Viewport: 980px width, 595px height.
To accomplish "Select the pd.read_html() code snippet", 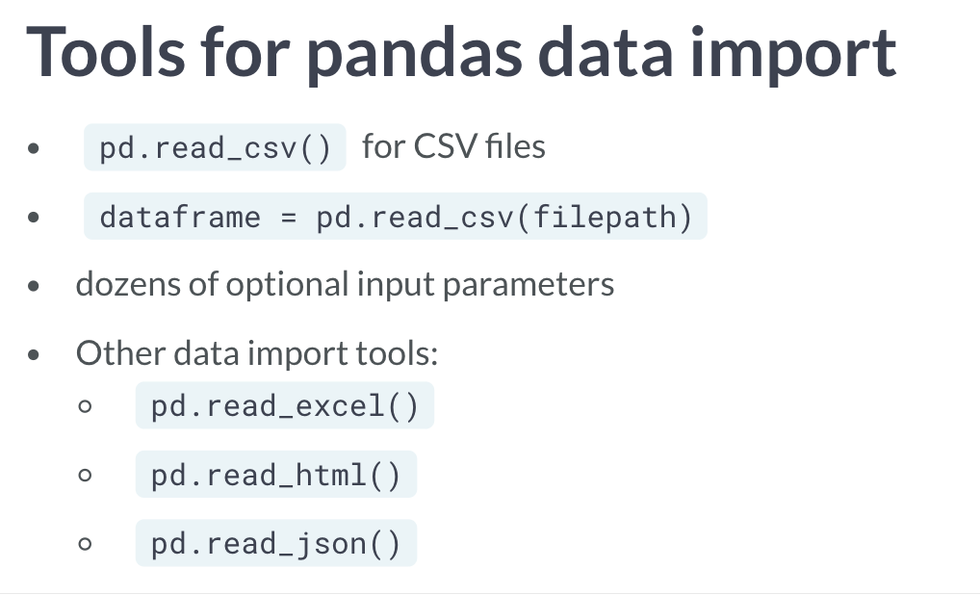I will (276, 475).
